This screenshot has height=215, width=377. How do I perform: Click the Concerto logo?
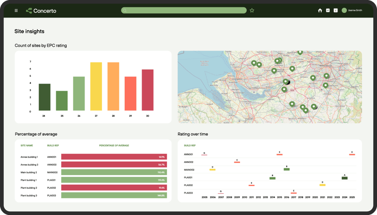click(41, 10)
